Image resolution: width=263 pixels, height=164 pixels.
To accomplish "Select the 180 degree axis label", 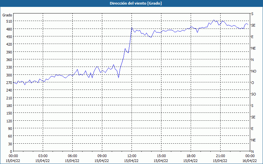I will tap(10, 106).
